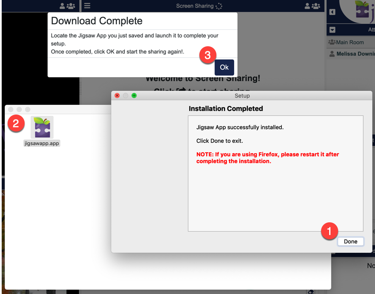375x294 pixels.
Task: Click the single person icon in left panel header
Action: point(62,6)
